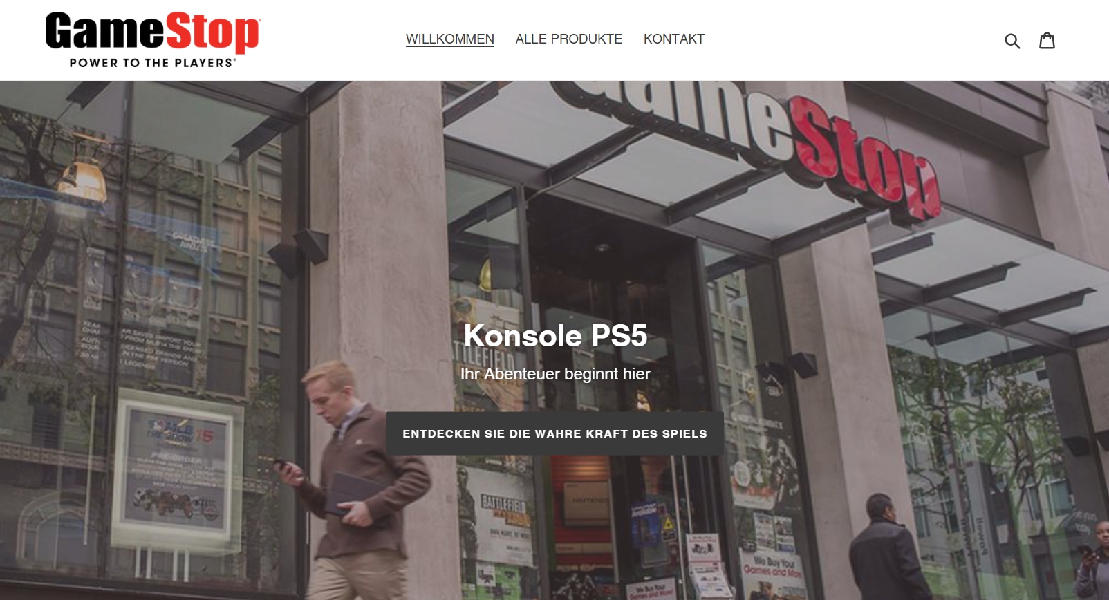Select 'Ihr Abenteuer beginnt hier' subheading

pyautogui.click(x=555, y=374)
